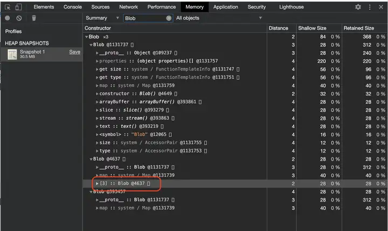Expand type :: AccessorPair @1131753 row
This screenshot has width=388, height=231.
pos(97,151)
